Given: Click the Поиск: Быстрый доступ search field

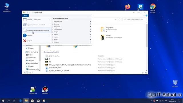Looking at the screenshot, I should (135, 19).
